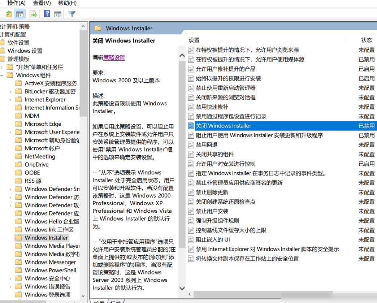The width and height of the screenshot is (377, 303).
Task: Click policy icon for 关闭共享的组件
Action: [191, 154]
